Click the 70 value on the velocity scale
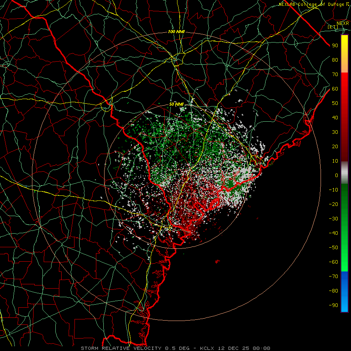This screenshot has height=351, width=351. tap(335, 74)
